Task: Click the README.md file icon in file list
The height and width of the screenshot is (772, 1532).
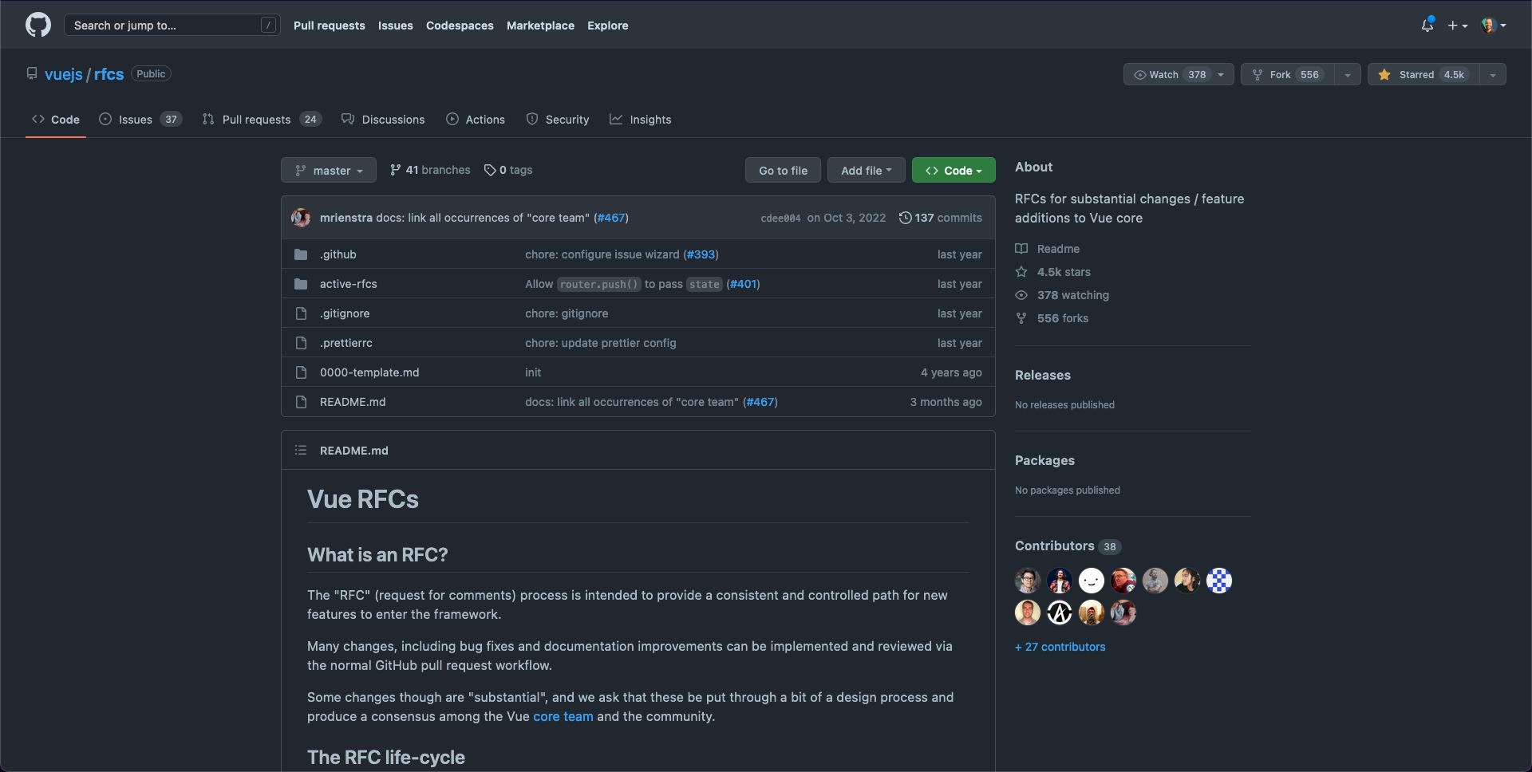Action: tap(301, 402)
